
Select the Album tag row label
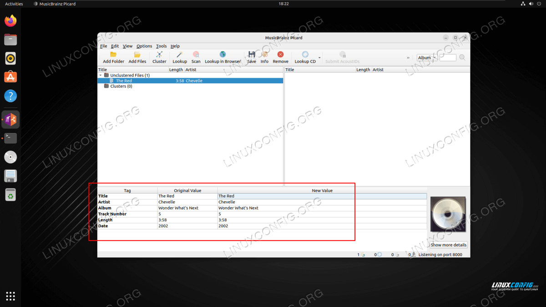click(x=105, y=208)
